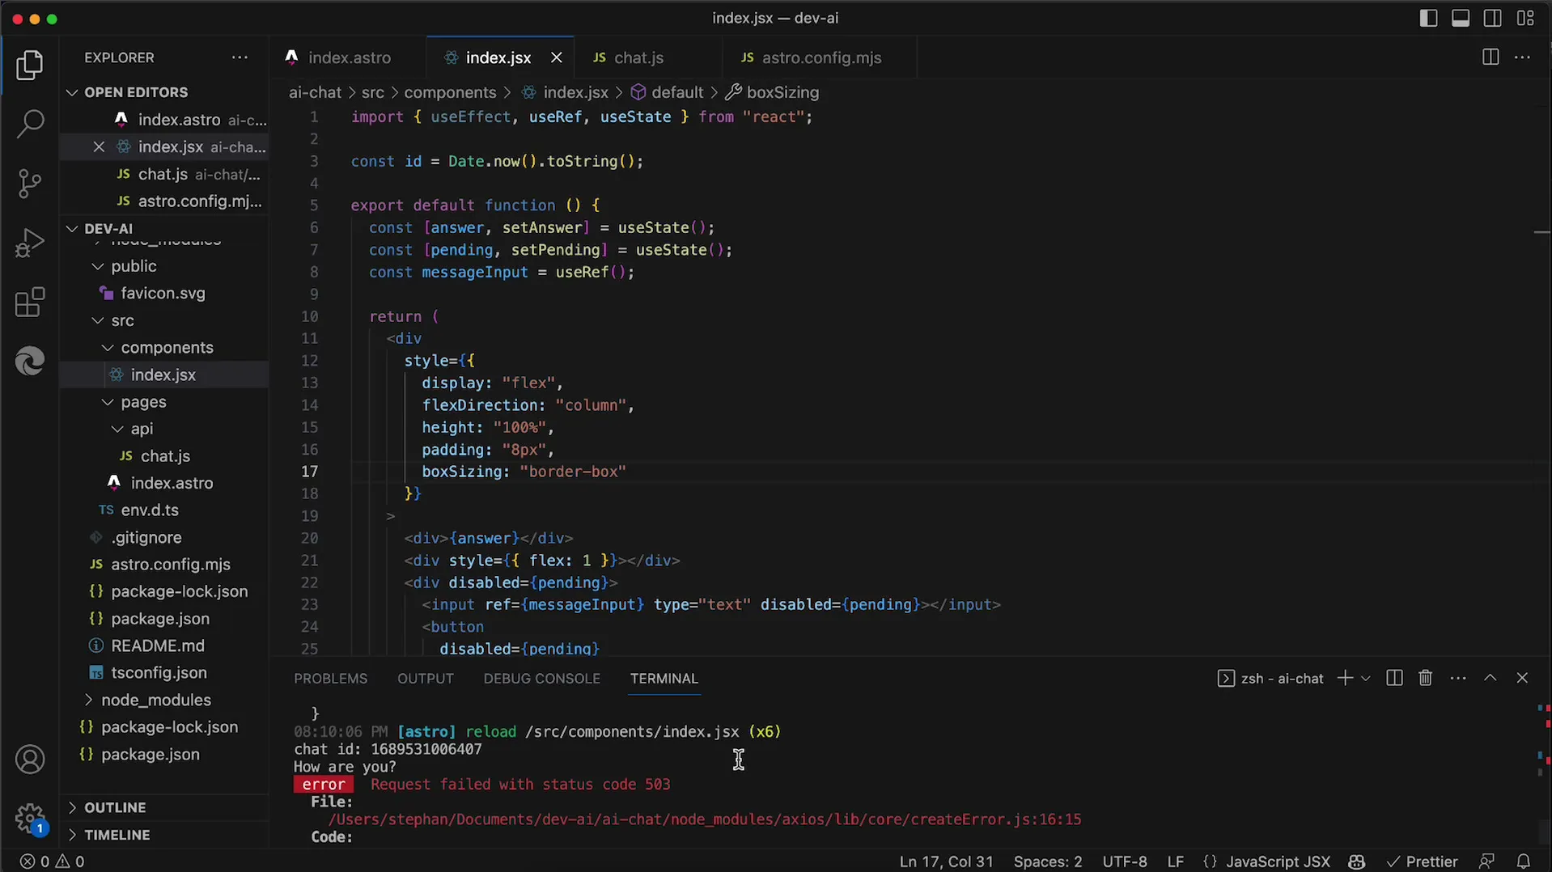
Task: Open Customize Layout icon
Action: [1525, 18]
